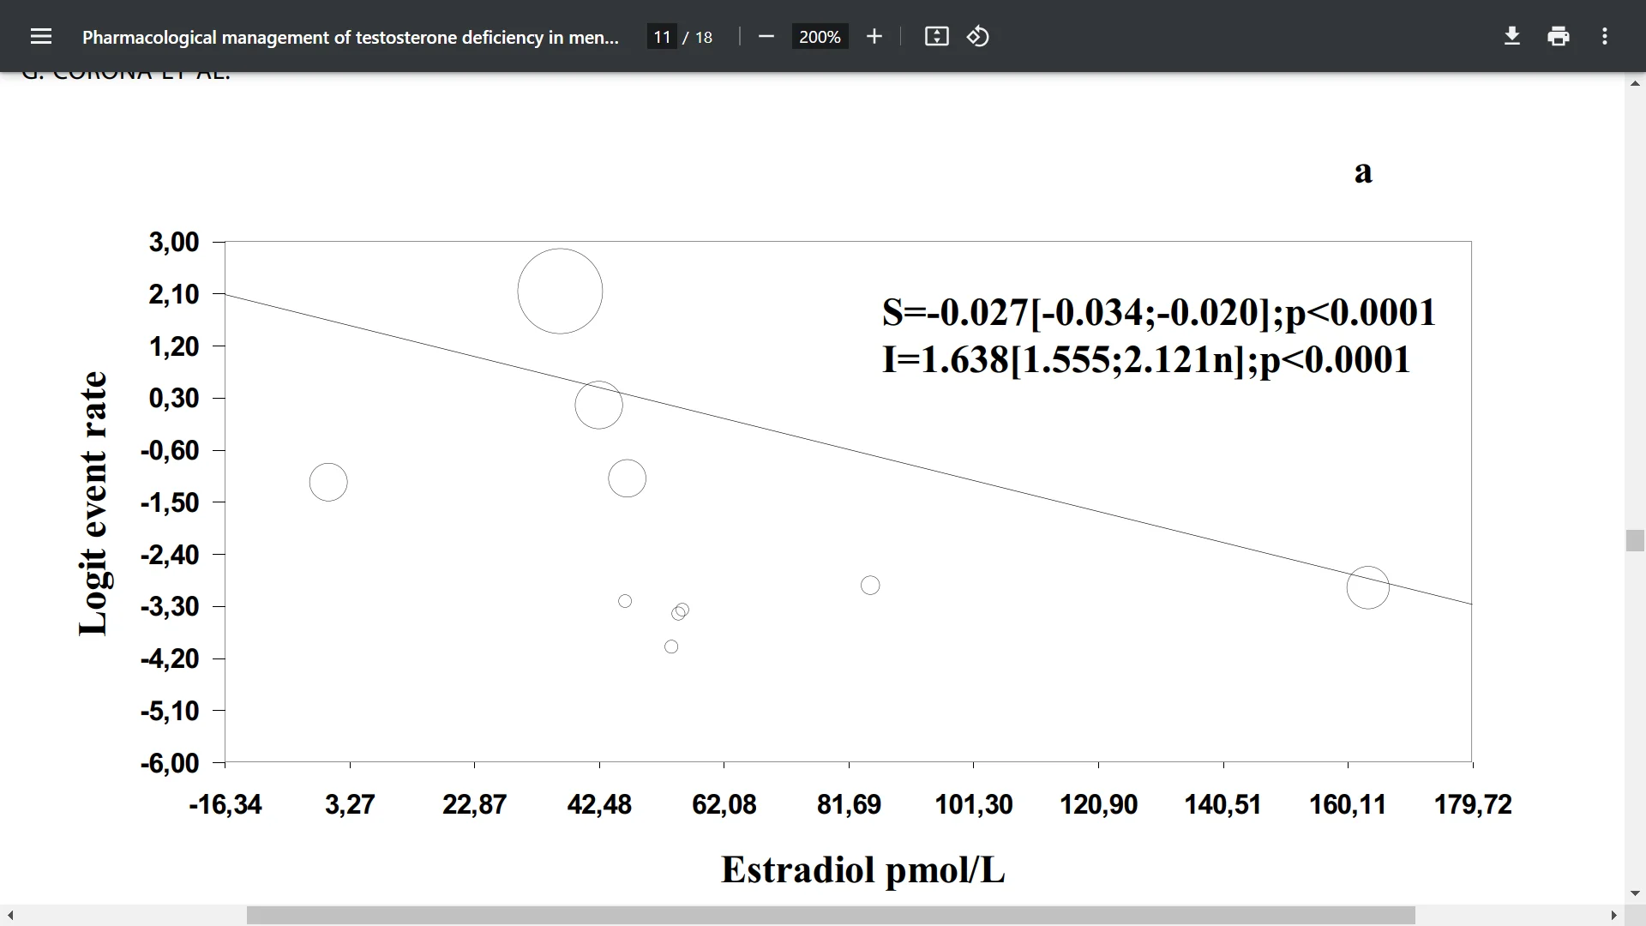Click the y-axis value '2,10'
This screenshot has width=1646, height=926.
click(x=174, y=294)
